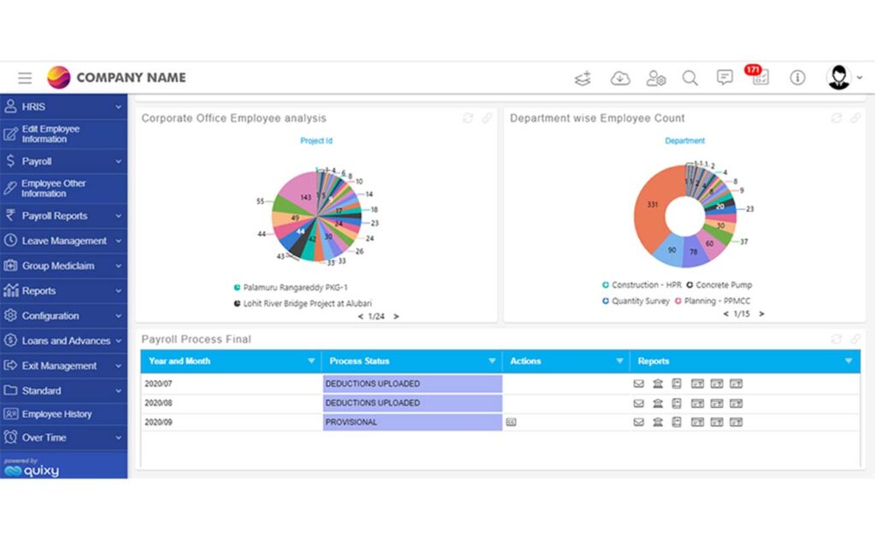This screenshot has width=875, height=538.
Task: Open the chat messages icon
Action: pyautogui.click(x=725, y=78)
